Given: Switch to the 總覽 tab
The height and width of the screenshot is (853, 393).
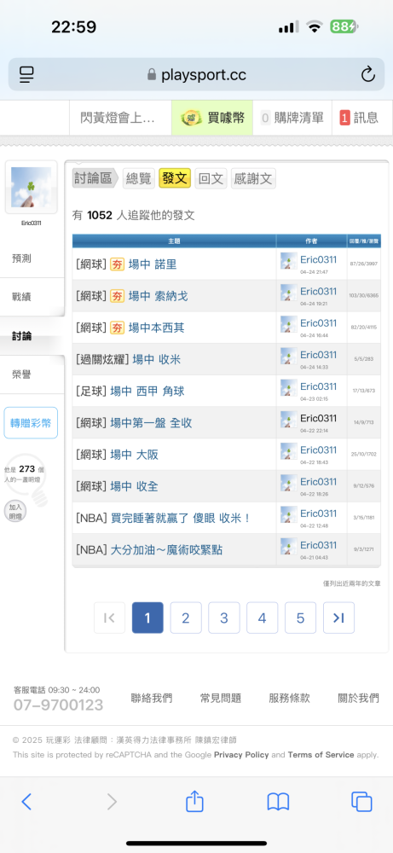Looking at the screenshot, I should click(x=139, y=178).
